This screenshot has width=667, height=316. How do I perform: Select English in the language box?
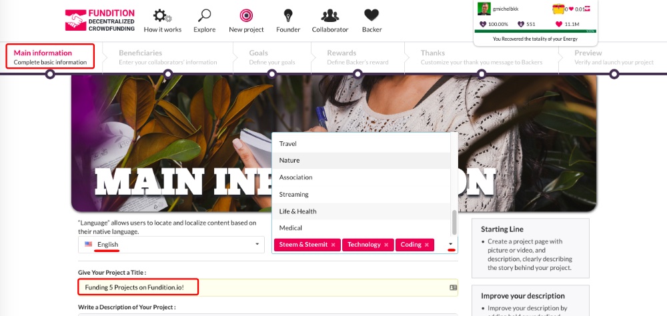tap(107, 245)
